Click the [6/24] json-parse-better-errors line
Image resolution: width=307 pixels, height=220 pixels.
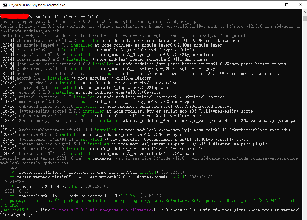pos(143,64)
